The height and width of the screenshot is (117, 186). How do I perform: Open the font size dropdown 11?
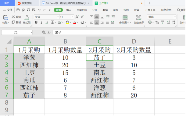(73, 17)
